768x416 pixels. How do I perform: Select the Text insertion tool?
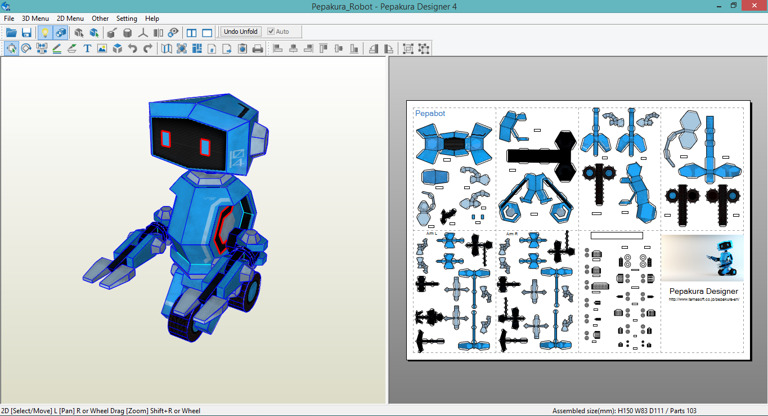tap(87, 48)
